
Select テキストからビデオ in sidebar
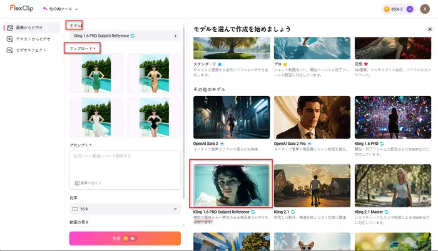(32, 39)
